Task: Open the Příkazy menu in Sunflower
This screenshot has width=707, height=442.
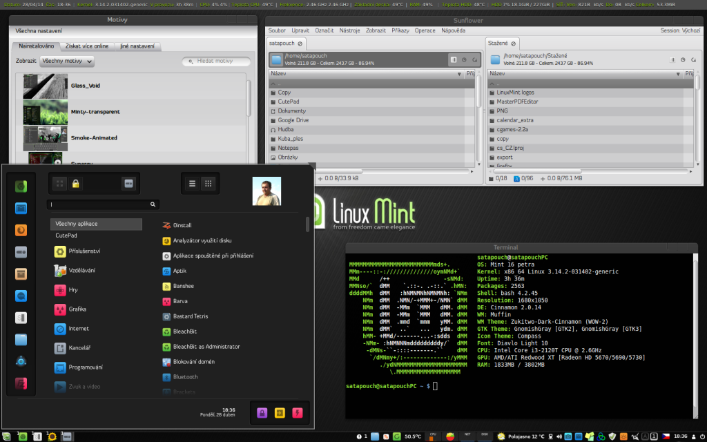Action: [x=400, y=30]
